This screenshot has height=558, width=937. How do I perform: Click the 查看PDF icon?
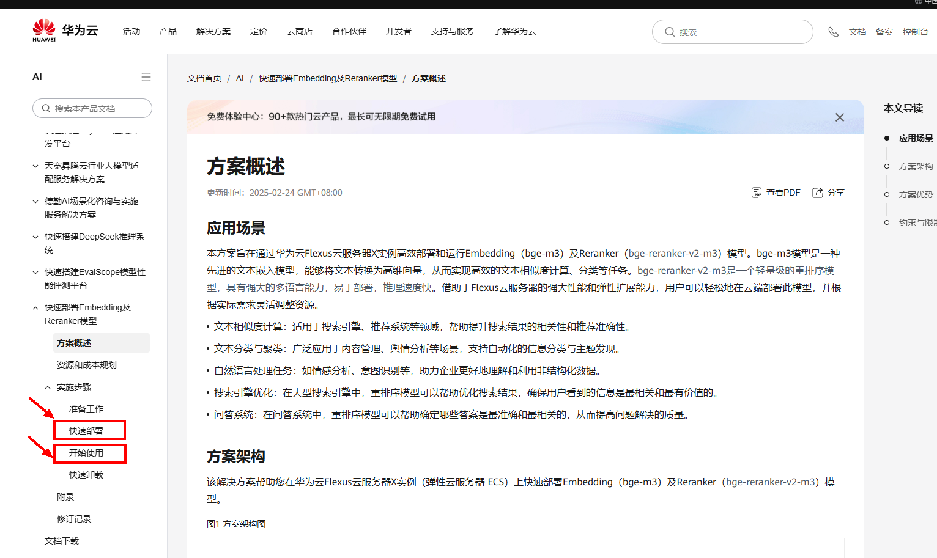[x=757, y=193]
